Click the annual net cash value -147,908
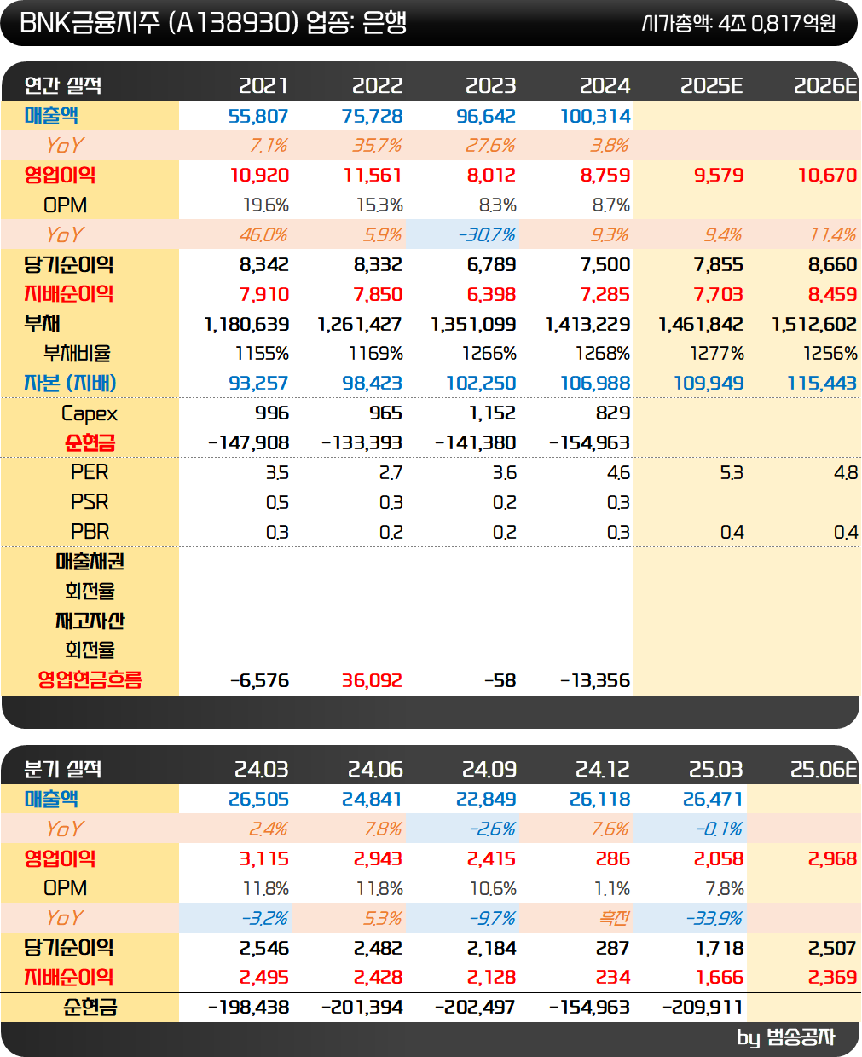862x1057 pixels. 248,443
